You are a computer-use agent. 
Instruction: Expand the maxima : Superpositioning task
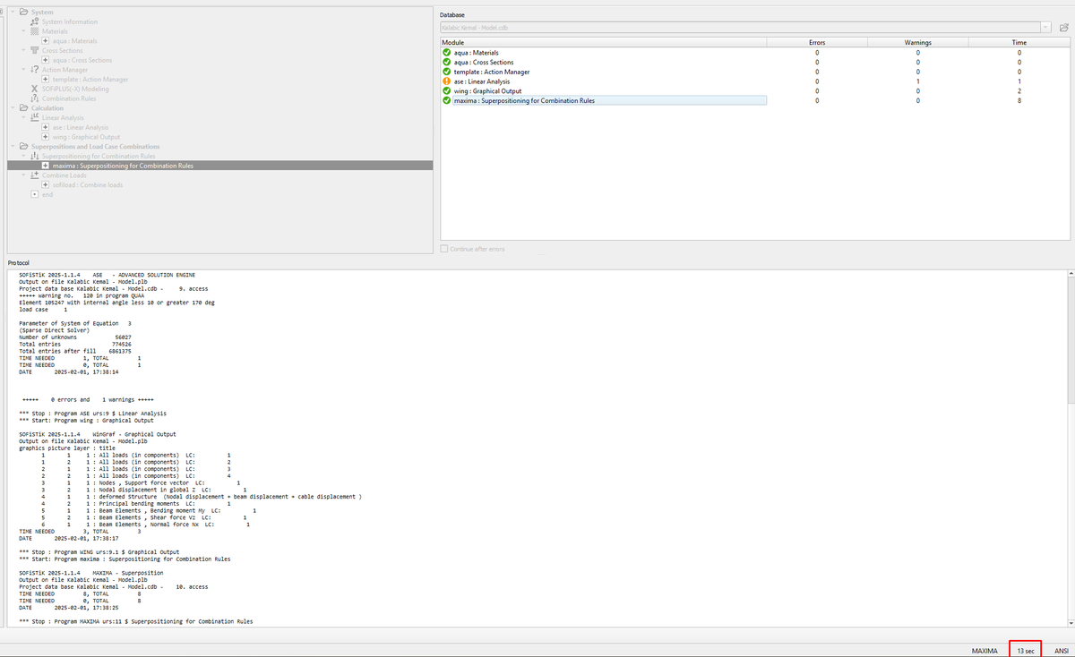46,166
